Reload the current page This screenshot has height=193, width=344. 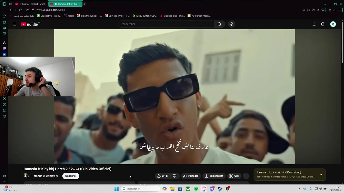click(x=20, y=10)
